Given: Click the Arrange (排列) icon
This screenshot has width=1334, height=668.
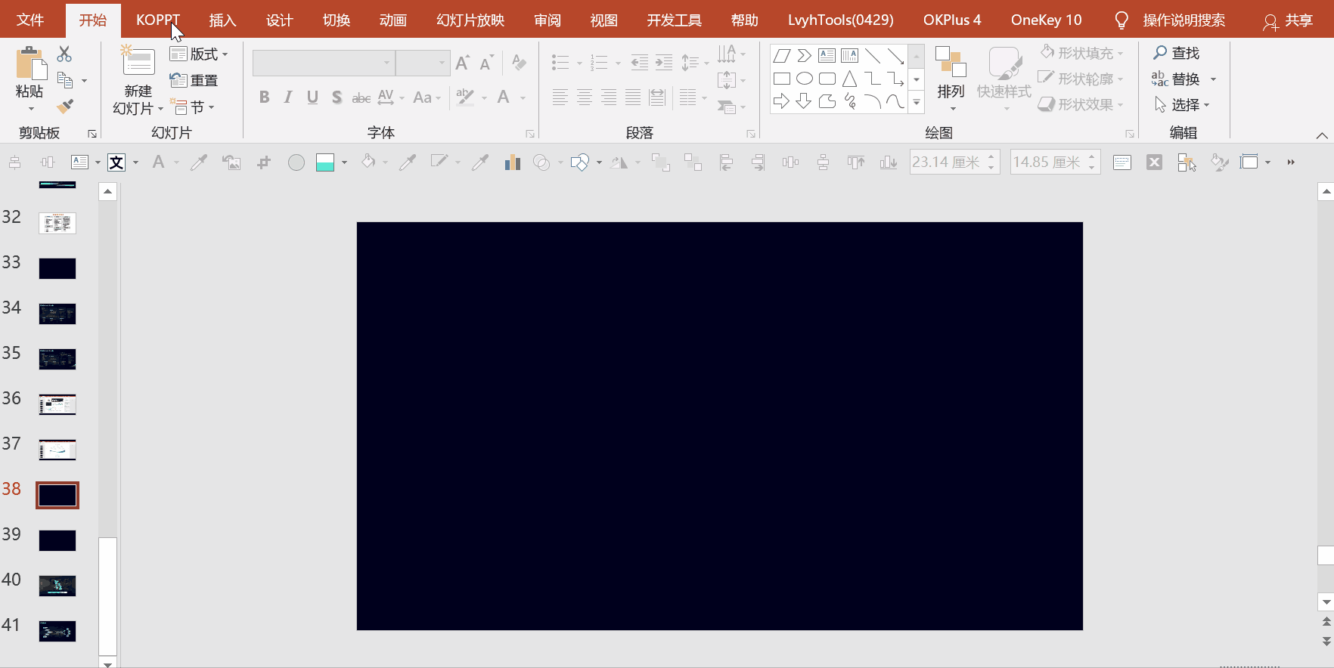Looking at the screenshot, I should (x=951, y=63).
